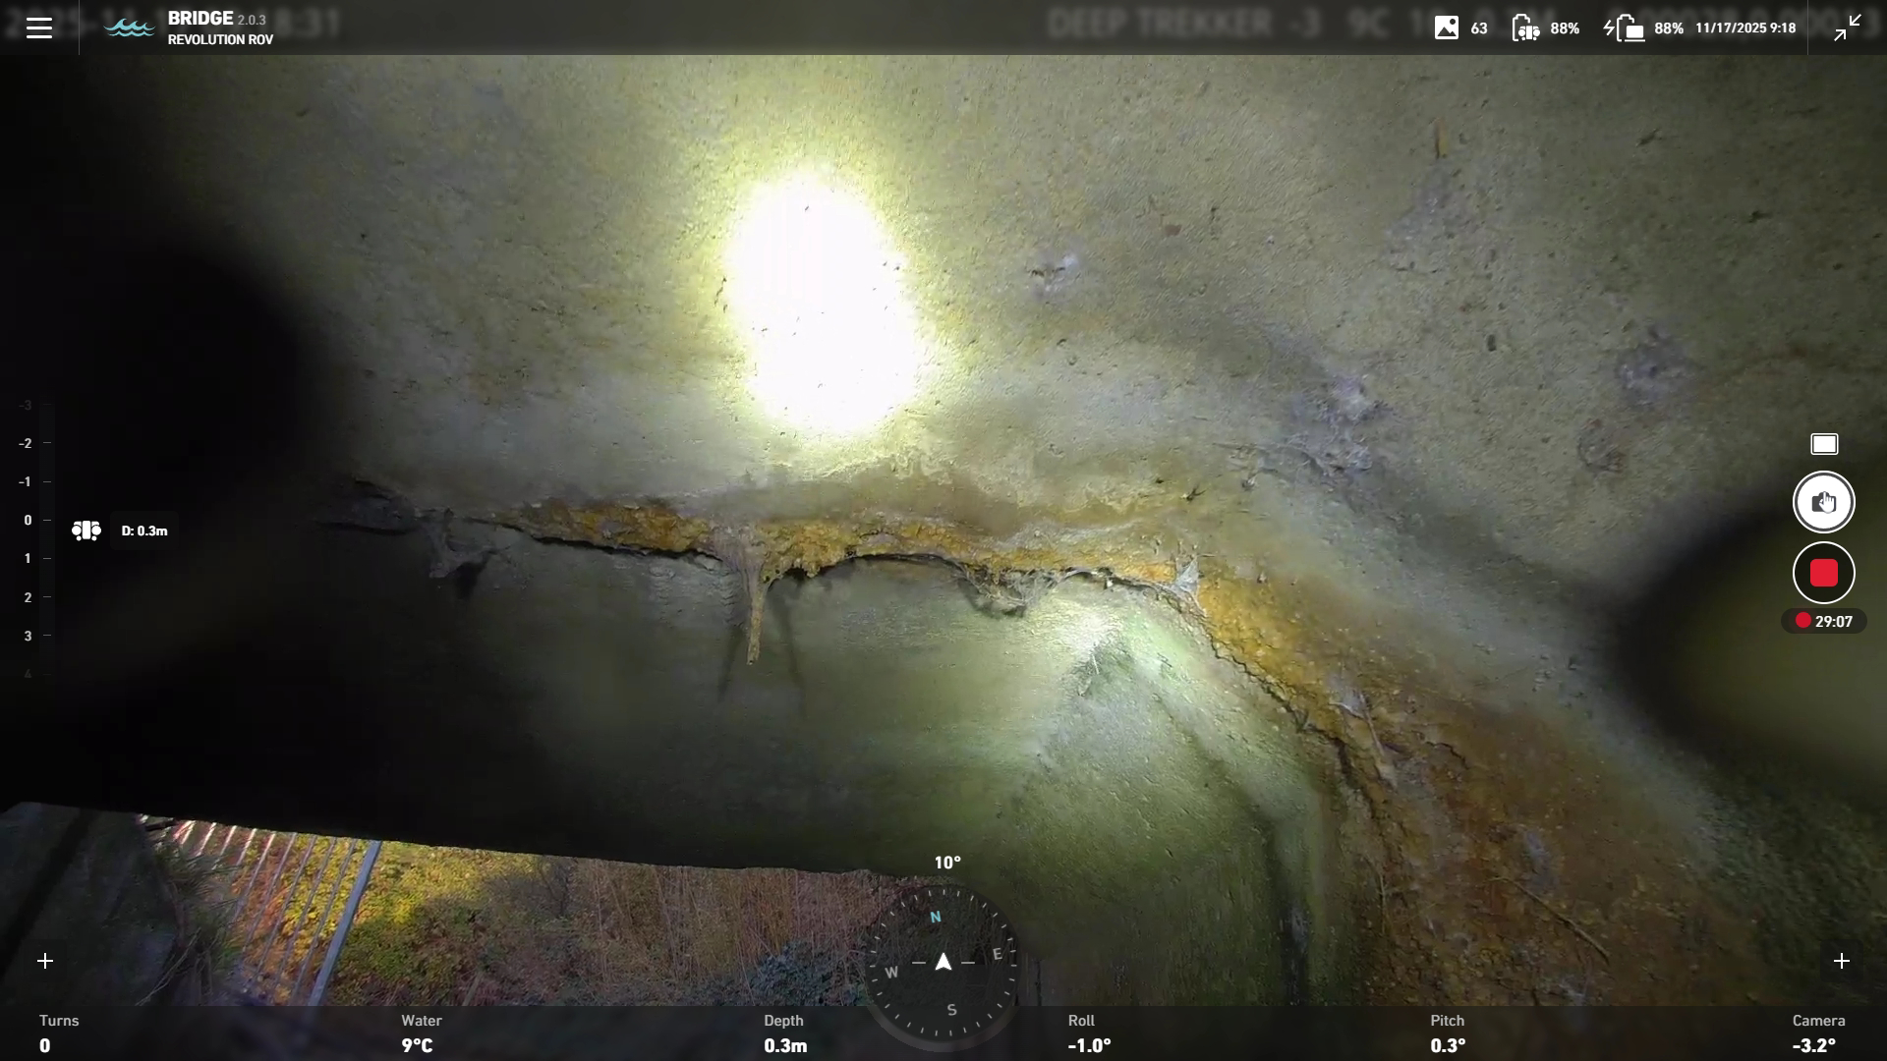The height and width of the screenshot is (1061, 1887).
Task: Open the photo gallery icon showing 63
Action: point(1447,28)
